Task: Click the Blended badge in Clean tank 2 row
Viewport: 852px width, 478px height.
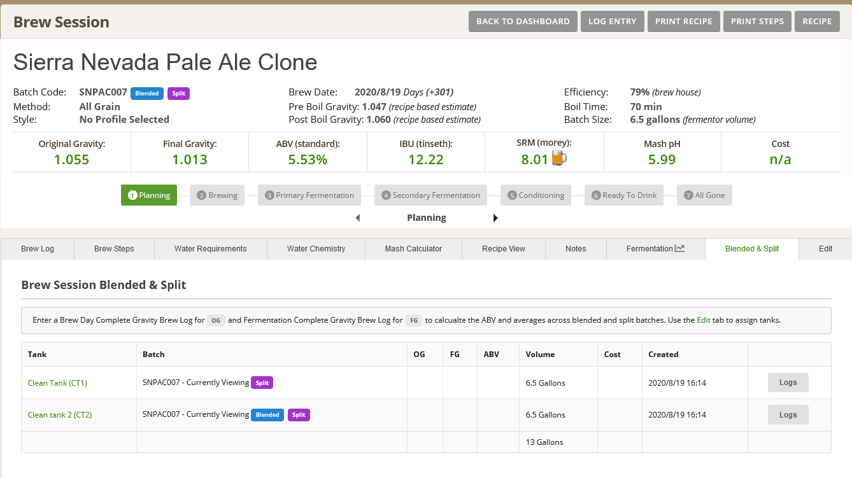Action: pos(267,415)
